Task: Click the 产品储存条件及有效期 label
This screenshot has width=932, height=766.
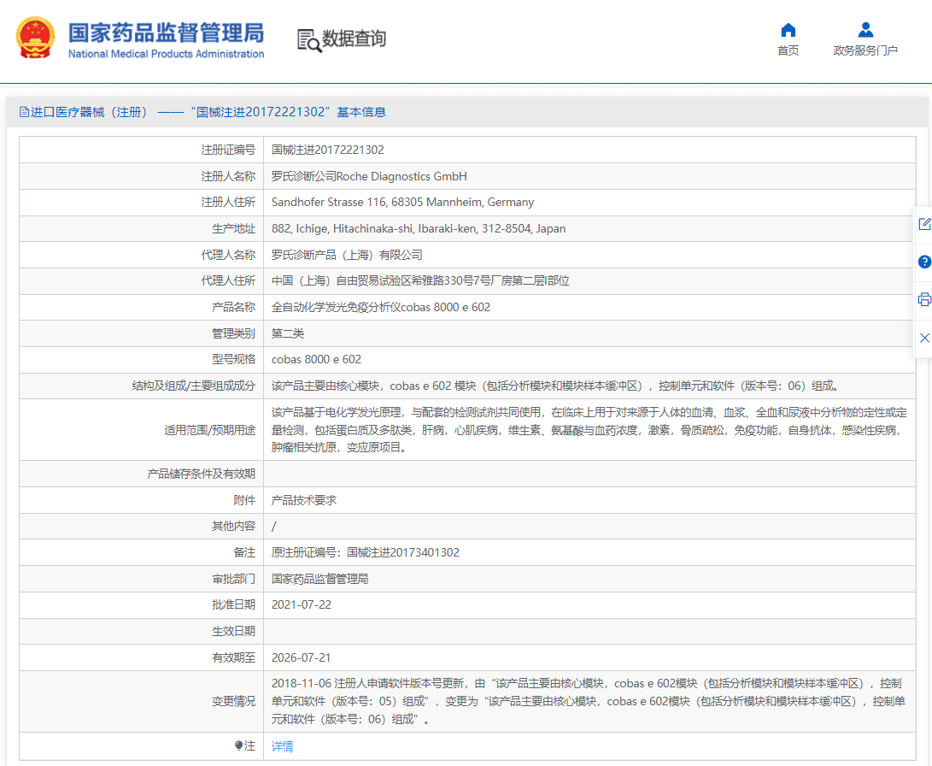Action: pos(202,474)
